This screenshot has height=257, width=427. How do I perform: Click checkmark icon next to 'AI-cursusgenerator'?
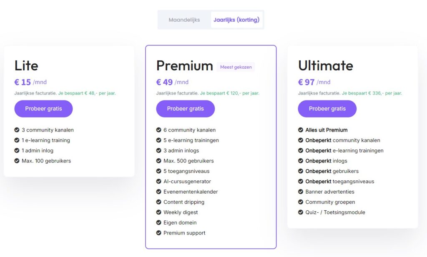pos(159,182)
